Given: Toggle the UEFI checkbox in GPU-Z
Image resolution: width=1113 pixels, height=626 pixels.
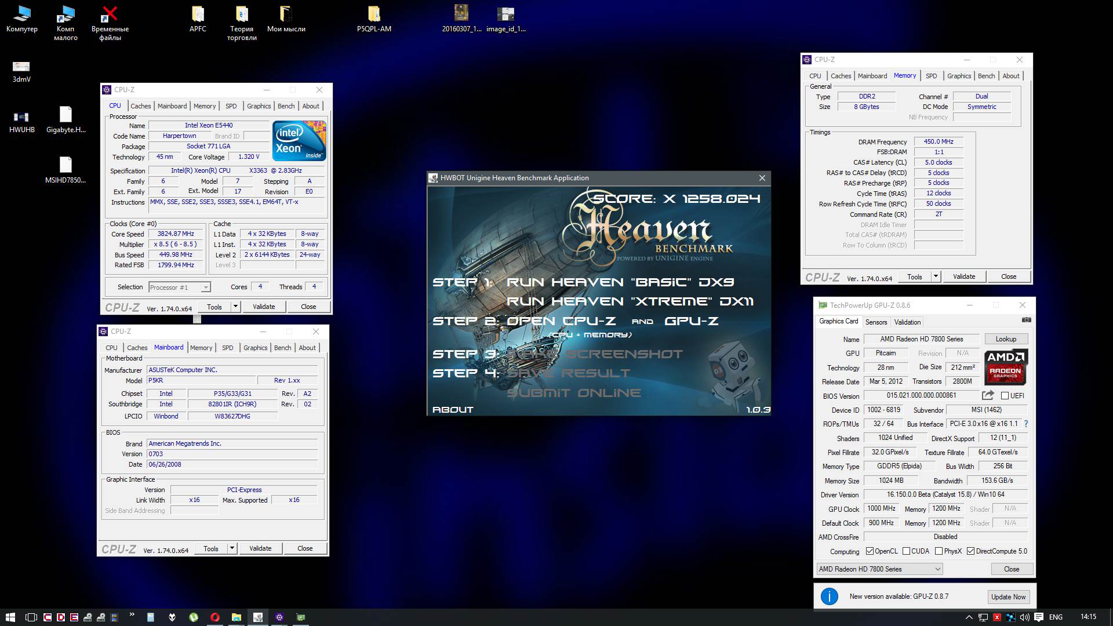Looking at the screenshot, I should coord(1005,396).
